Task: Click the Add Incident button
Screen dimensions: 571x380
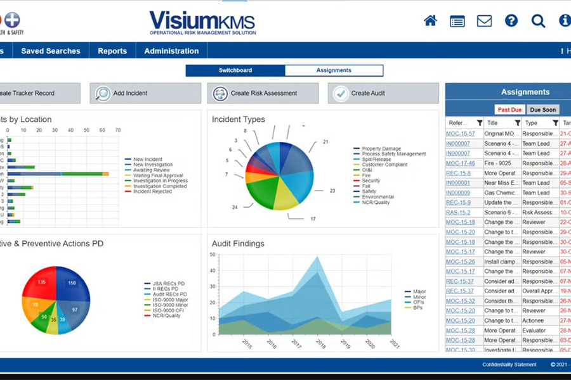Action: coord(145,94)
